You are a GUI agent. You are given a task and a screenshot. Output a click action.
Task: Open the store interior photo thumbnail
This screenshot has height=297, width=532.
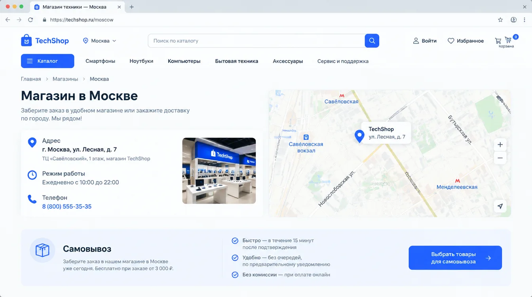tap(219, 171)
